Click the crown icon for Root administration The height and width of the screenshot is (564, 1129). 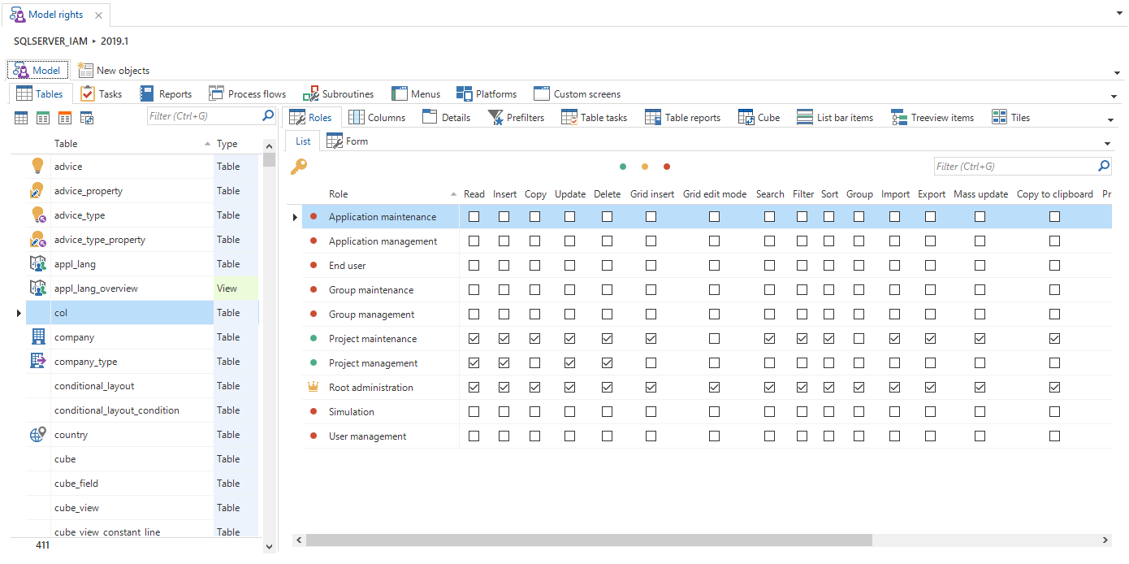click(x=314, y=388)
